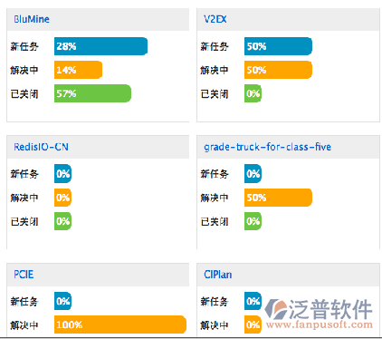382x339 pixels.
Task: Click the 已关闭 label under BluMine
Action: 24,94
